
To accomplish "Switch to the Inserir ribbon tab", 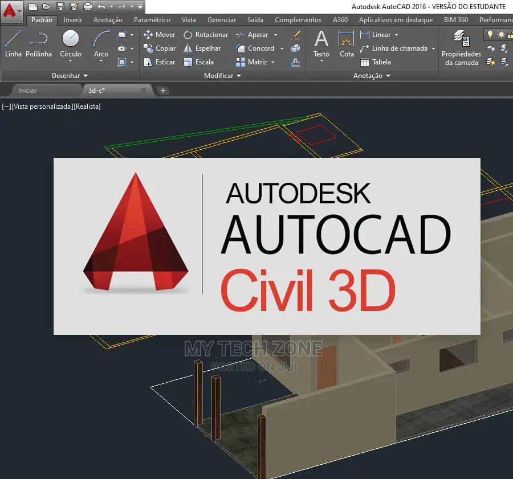I will point(72,19).
